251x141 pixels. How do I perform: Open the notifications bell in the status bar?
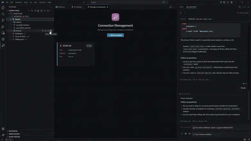point(249,140)
